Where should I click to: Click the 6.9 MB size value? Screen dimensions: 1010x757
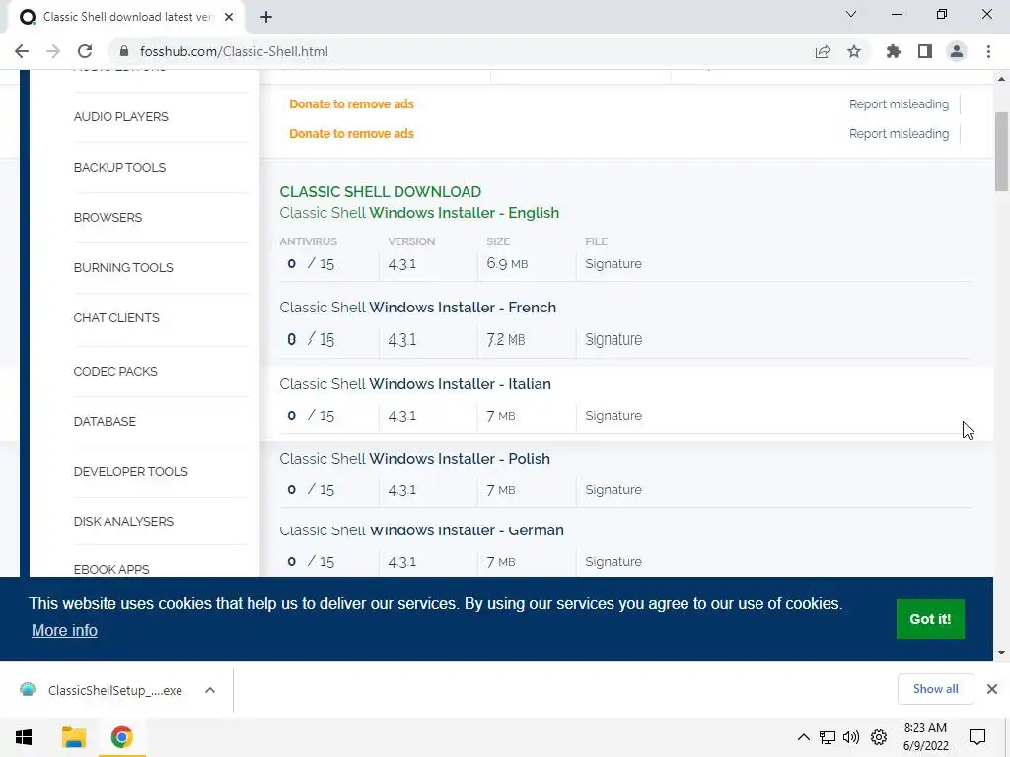(x=507, y=264)
